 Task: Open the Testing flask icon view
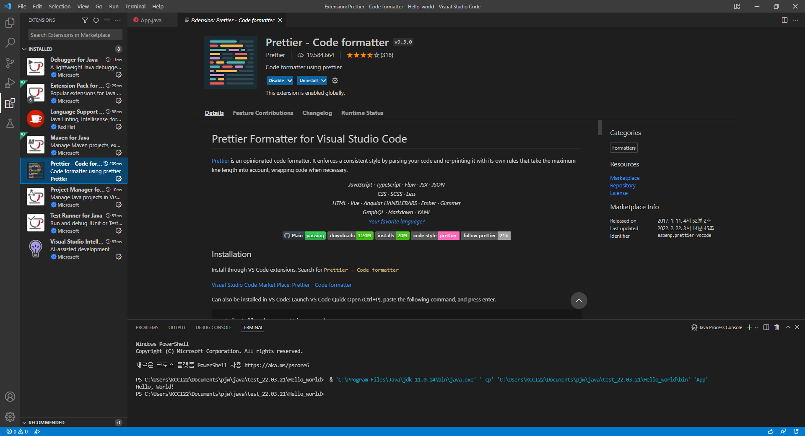[x=10, y=123]
